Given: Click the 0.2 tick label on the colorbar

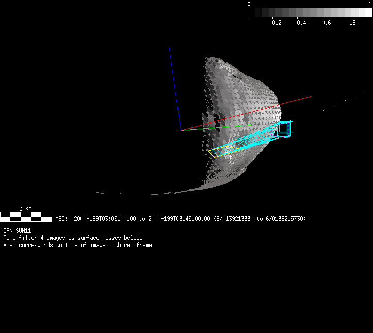Looking at the screenshot, I should click(x=277, y=23).
